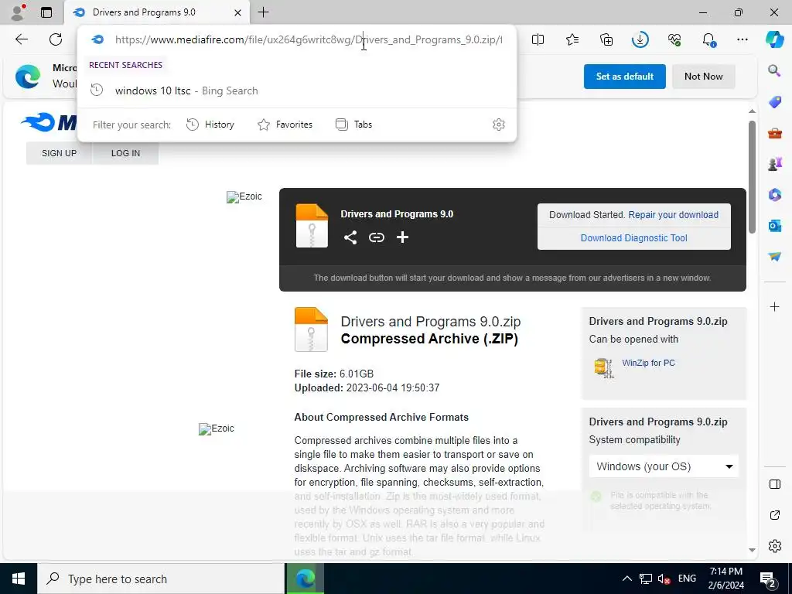The width and height of the screenshot is (792, 594).
Task: Click the browser back arrow
Action: coord(21,39)
